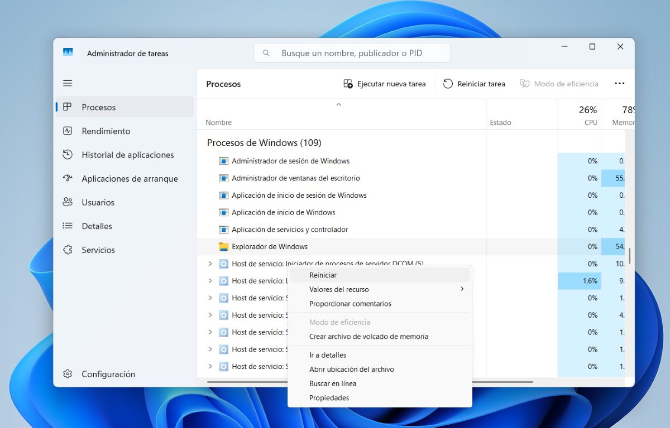Image resolution: width=670 pixels, height=428 pixels.
Task: Go to Usuarios via sidebar icon
Action: (x=68, y=202)
